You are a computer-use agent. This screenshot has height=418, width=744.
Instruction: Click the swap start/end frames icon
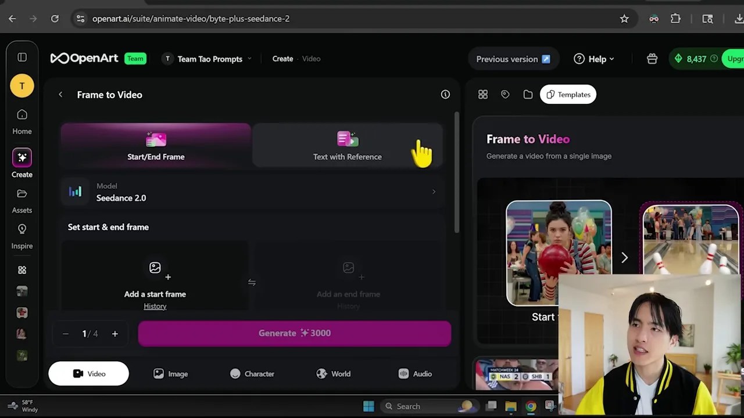252,282
